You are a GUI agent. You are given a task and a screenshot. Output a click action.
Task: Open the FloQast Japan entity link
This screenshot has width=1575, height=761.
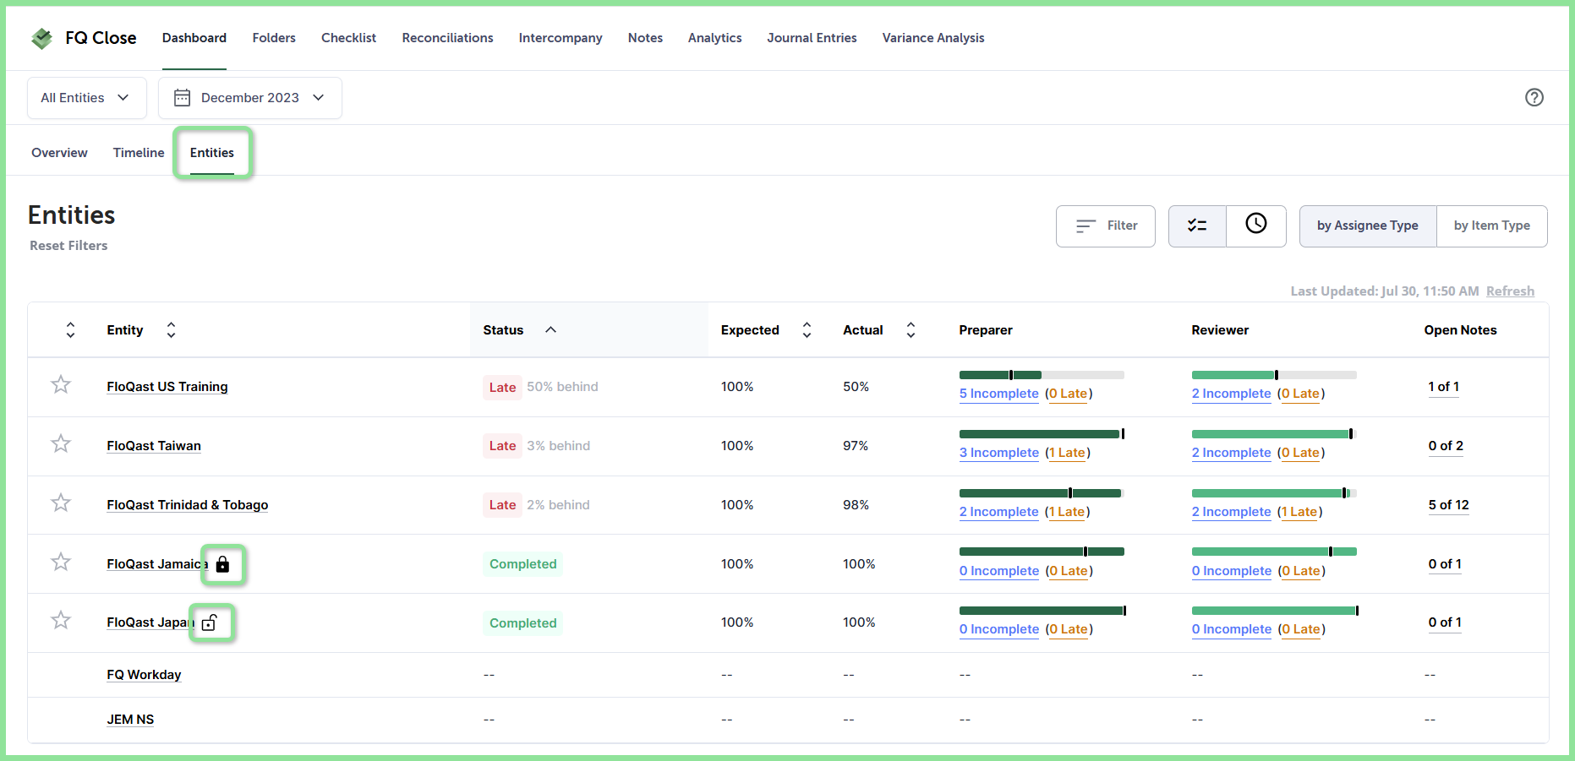(150, 622)
